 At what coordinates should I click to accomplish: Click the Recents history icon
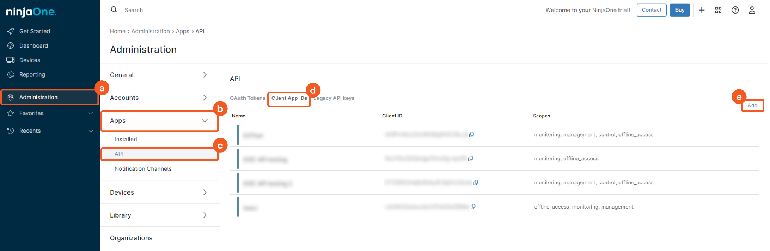[x=11, y=131]
